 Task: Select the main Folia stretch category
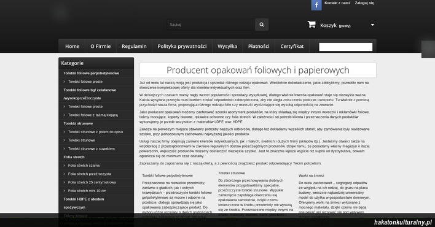[74, 157]
